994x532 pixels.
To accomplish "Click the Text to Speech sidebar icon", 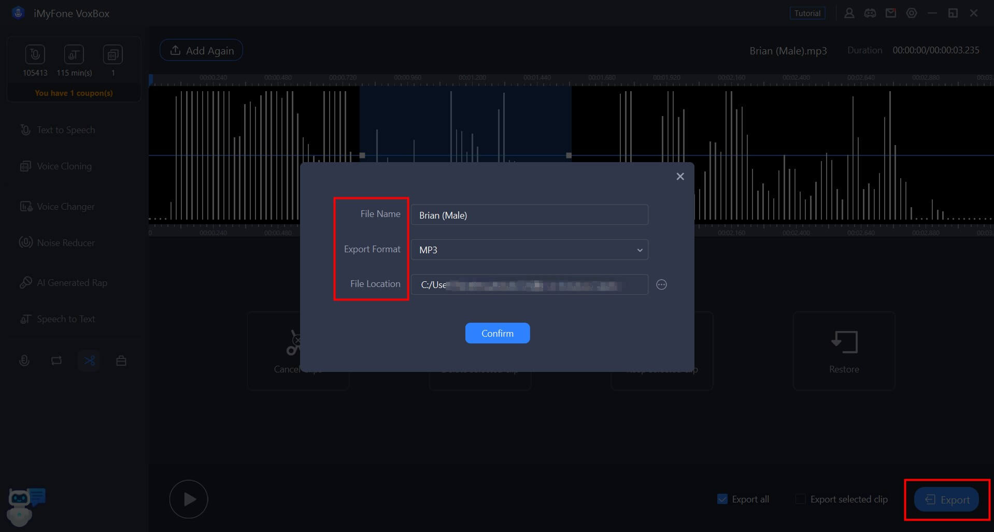I will 25,130.
